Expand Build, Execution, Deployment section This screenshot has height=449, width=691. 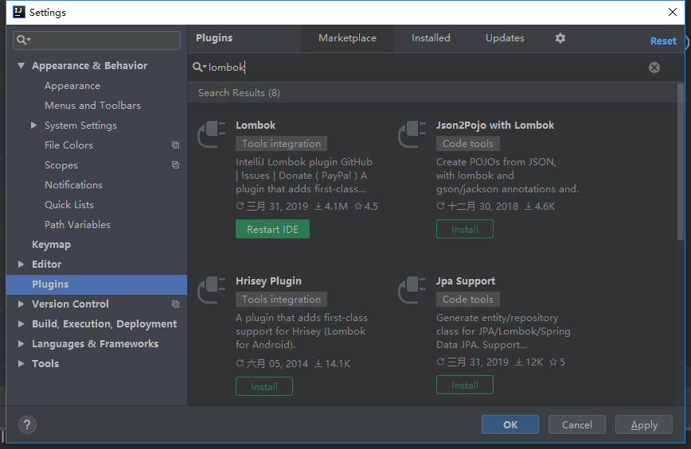tap(21, 324)
